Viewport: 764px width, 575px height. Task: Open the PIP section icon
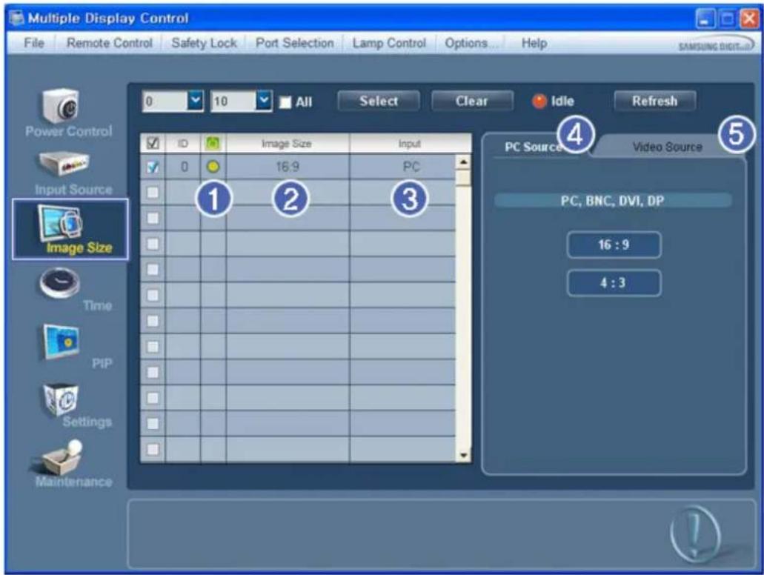coord(61,342)
